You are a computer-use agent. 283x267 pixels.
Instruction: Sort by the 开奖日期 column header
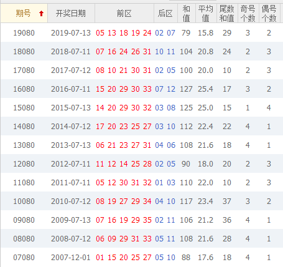click(x=71, y=13)
